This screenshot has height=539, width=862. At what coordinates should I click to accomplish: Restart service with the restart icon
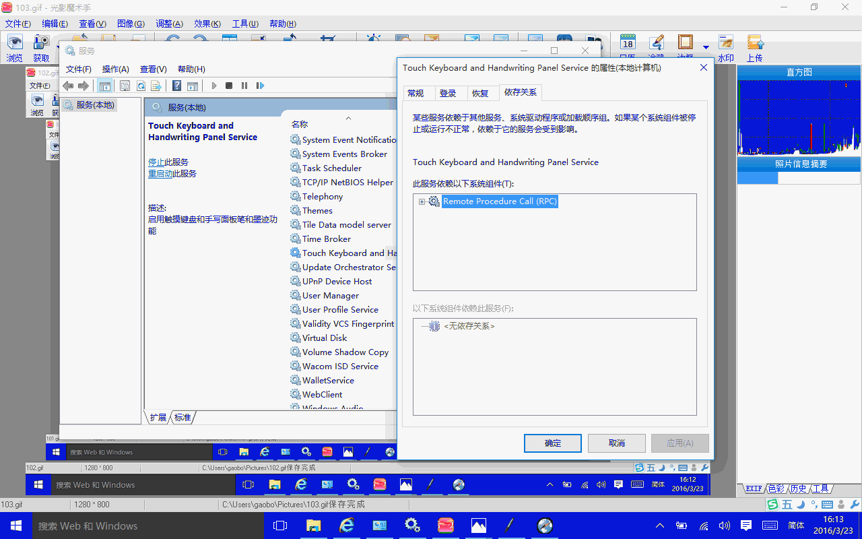[x=260, y=86]
